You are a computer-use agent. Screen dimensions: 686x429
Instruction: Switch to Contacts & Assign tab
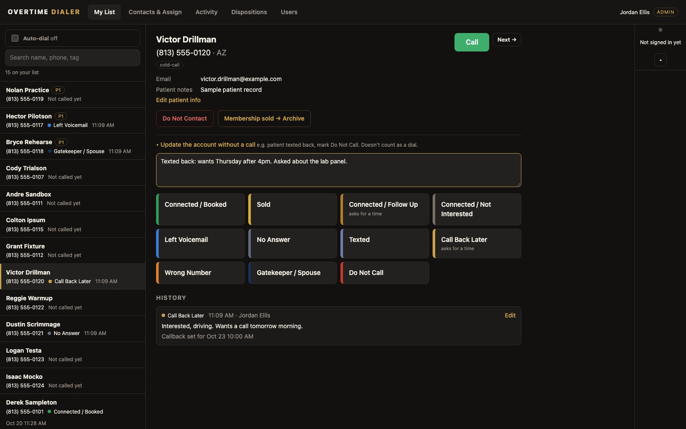click(x=155, y=12)
